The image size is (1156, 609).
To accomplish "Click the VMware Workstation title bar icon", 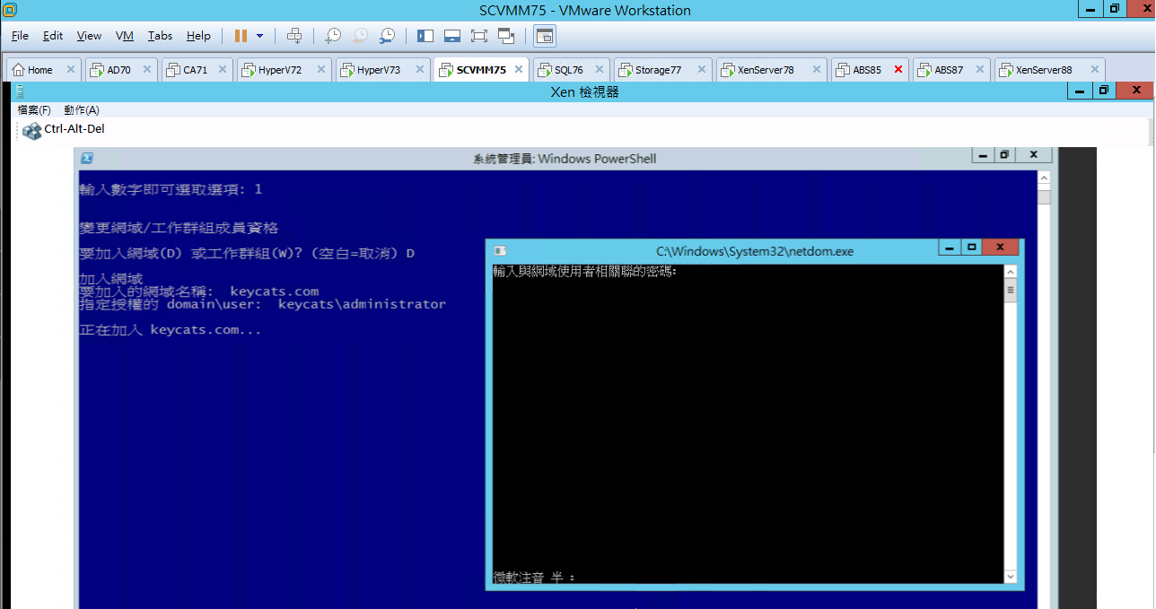I will (10, 10).
